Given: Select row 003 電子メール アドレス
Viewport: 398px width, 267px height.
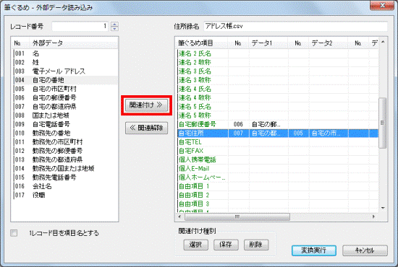Looking at the screenshot, I should 64,71.
